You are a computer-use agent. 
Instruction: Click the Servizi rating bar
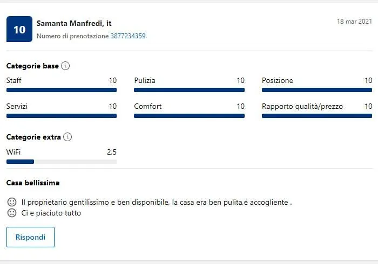point(62,116)
